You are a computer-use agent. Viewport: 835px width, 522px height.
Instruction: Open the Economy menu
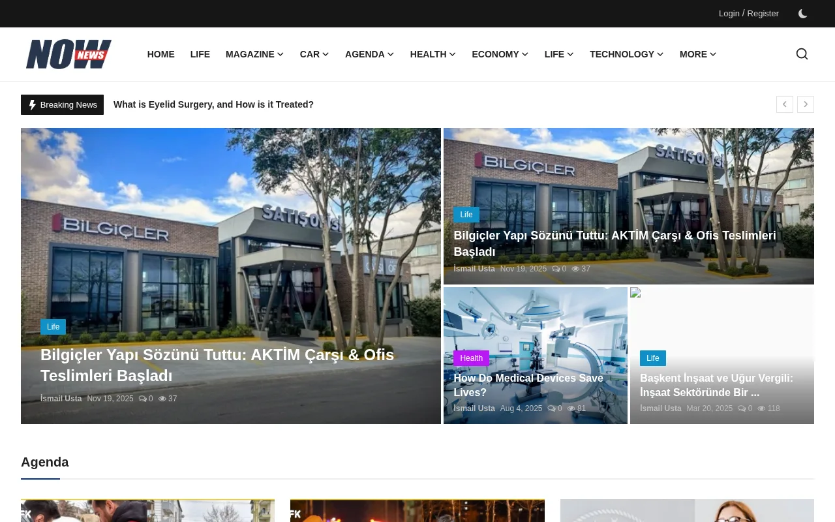(500, 54)
